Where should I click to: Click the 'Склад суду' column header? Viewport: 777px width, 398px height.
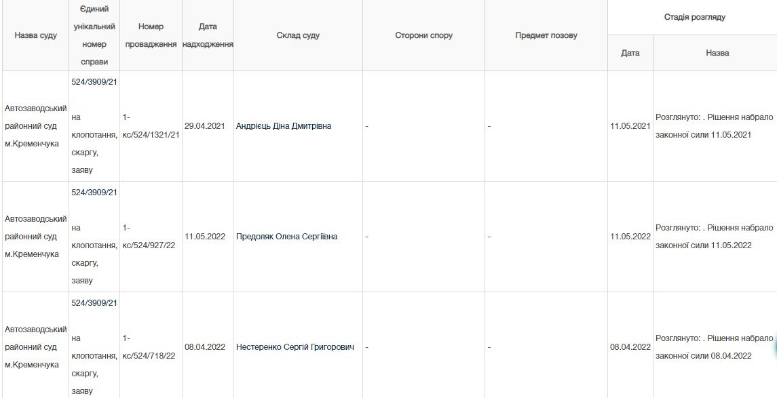tap(298, 35)
